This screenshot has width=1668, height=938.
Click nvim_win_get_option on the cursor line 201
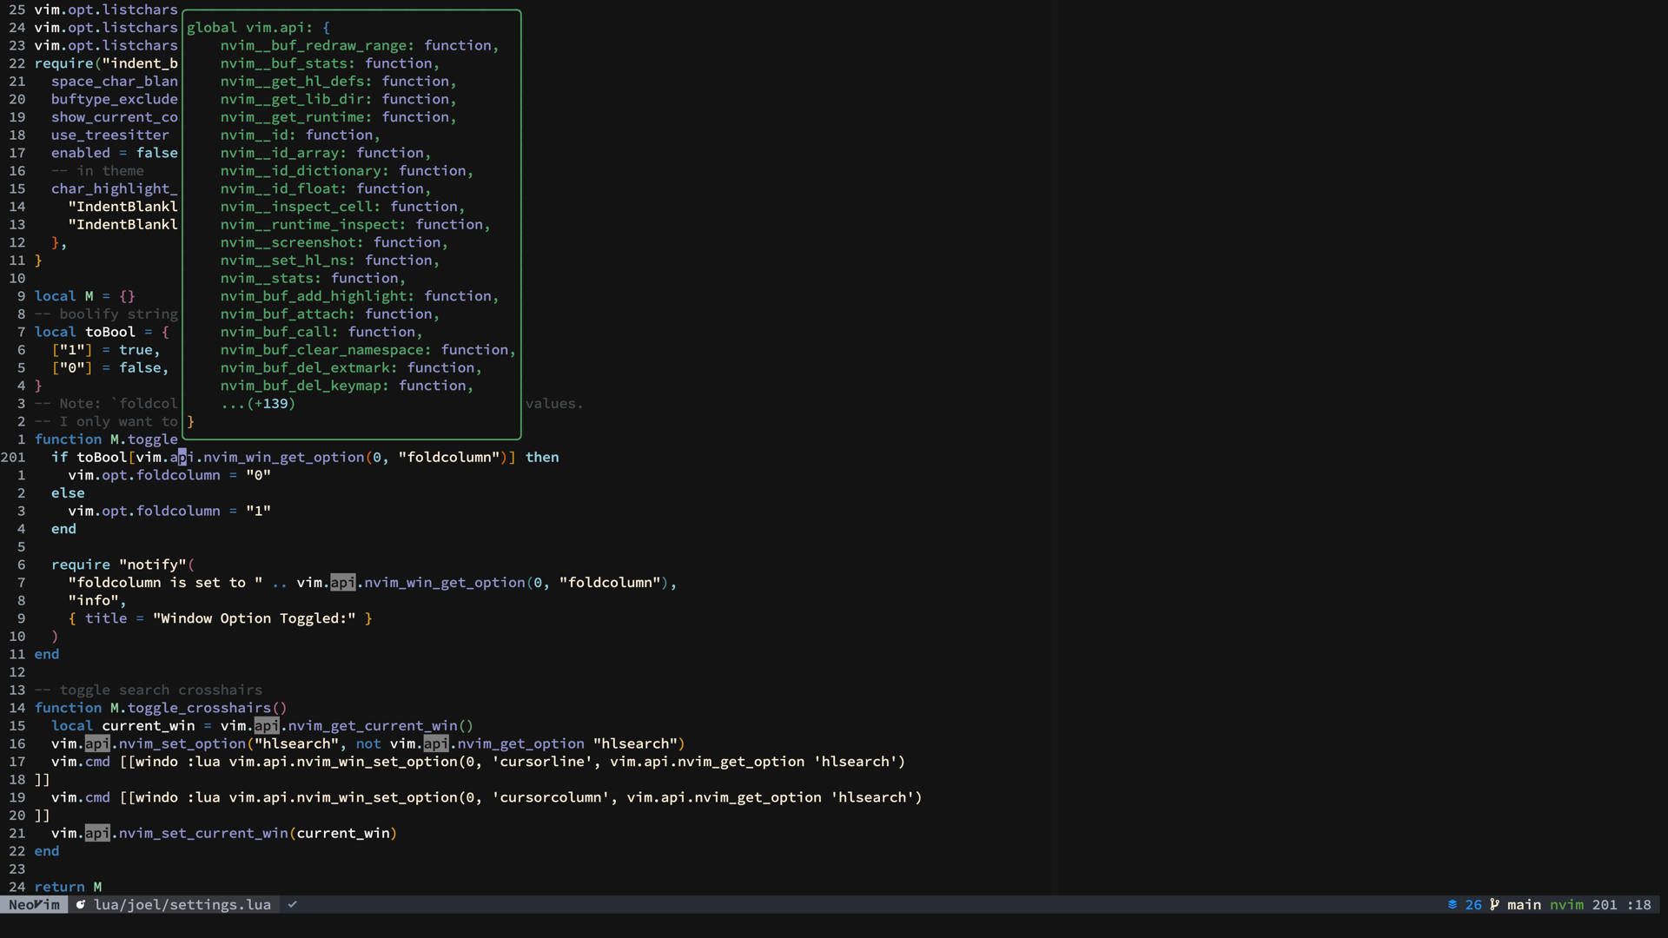(x=284, y=457)
